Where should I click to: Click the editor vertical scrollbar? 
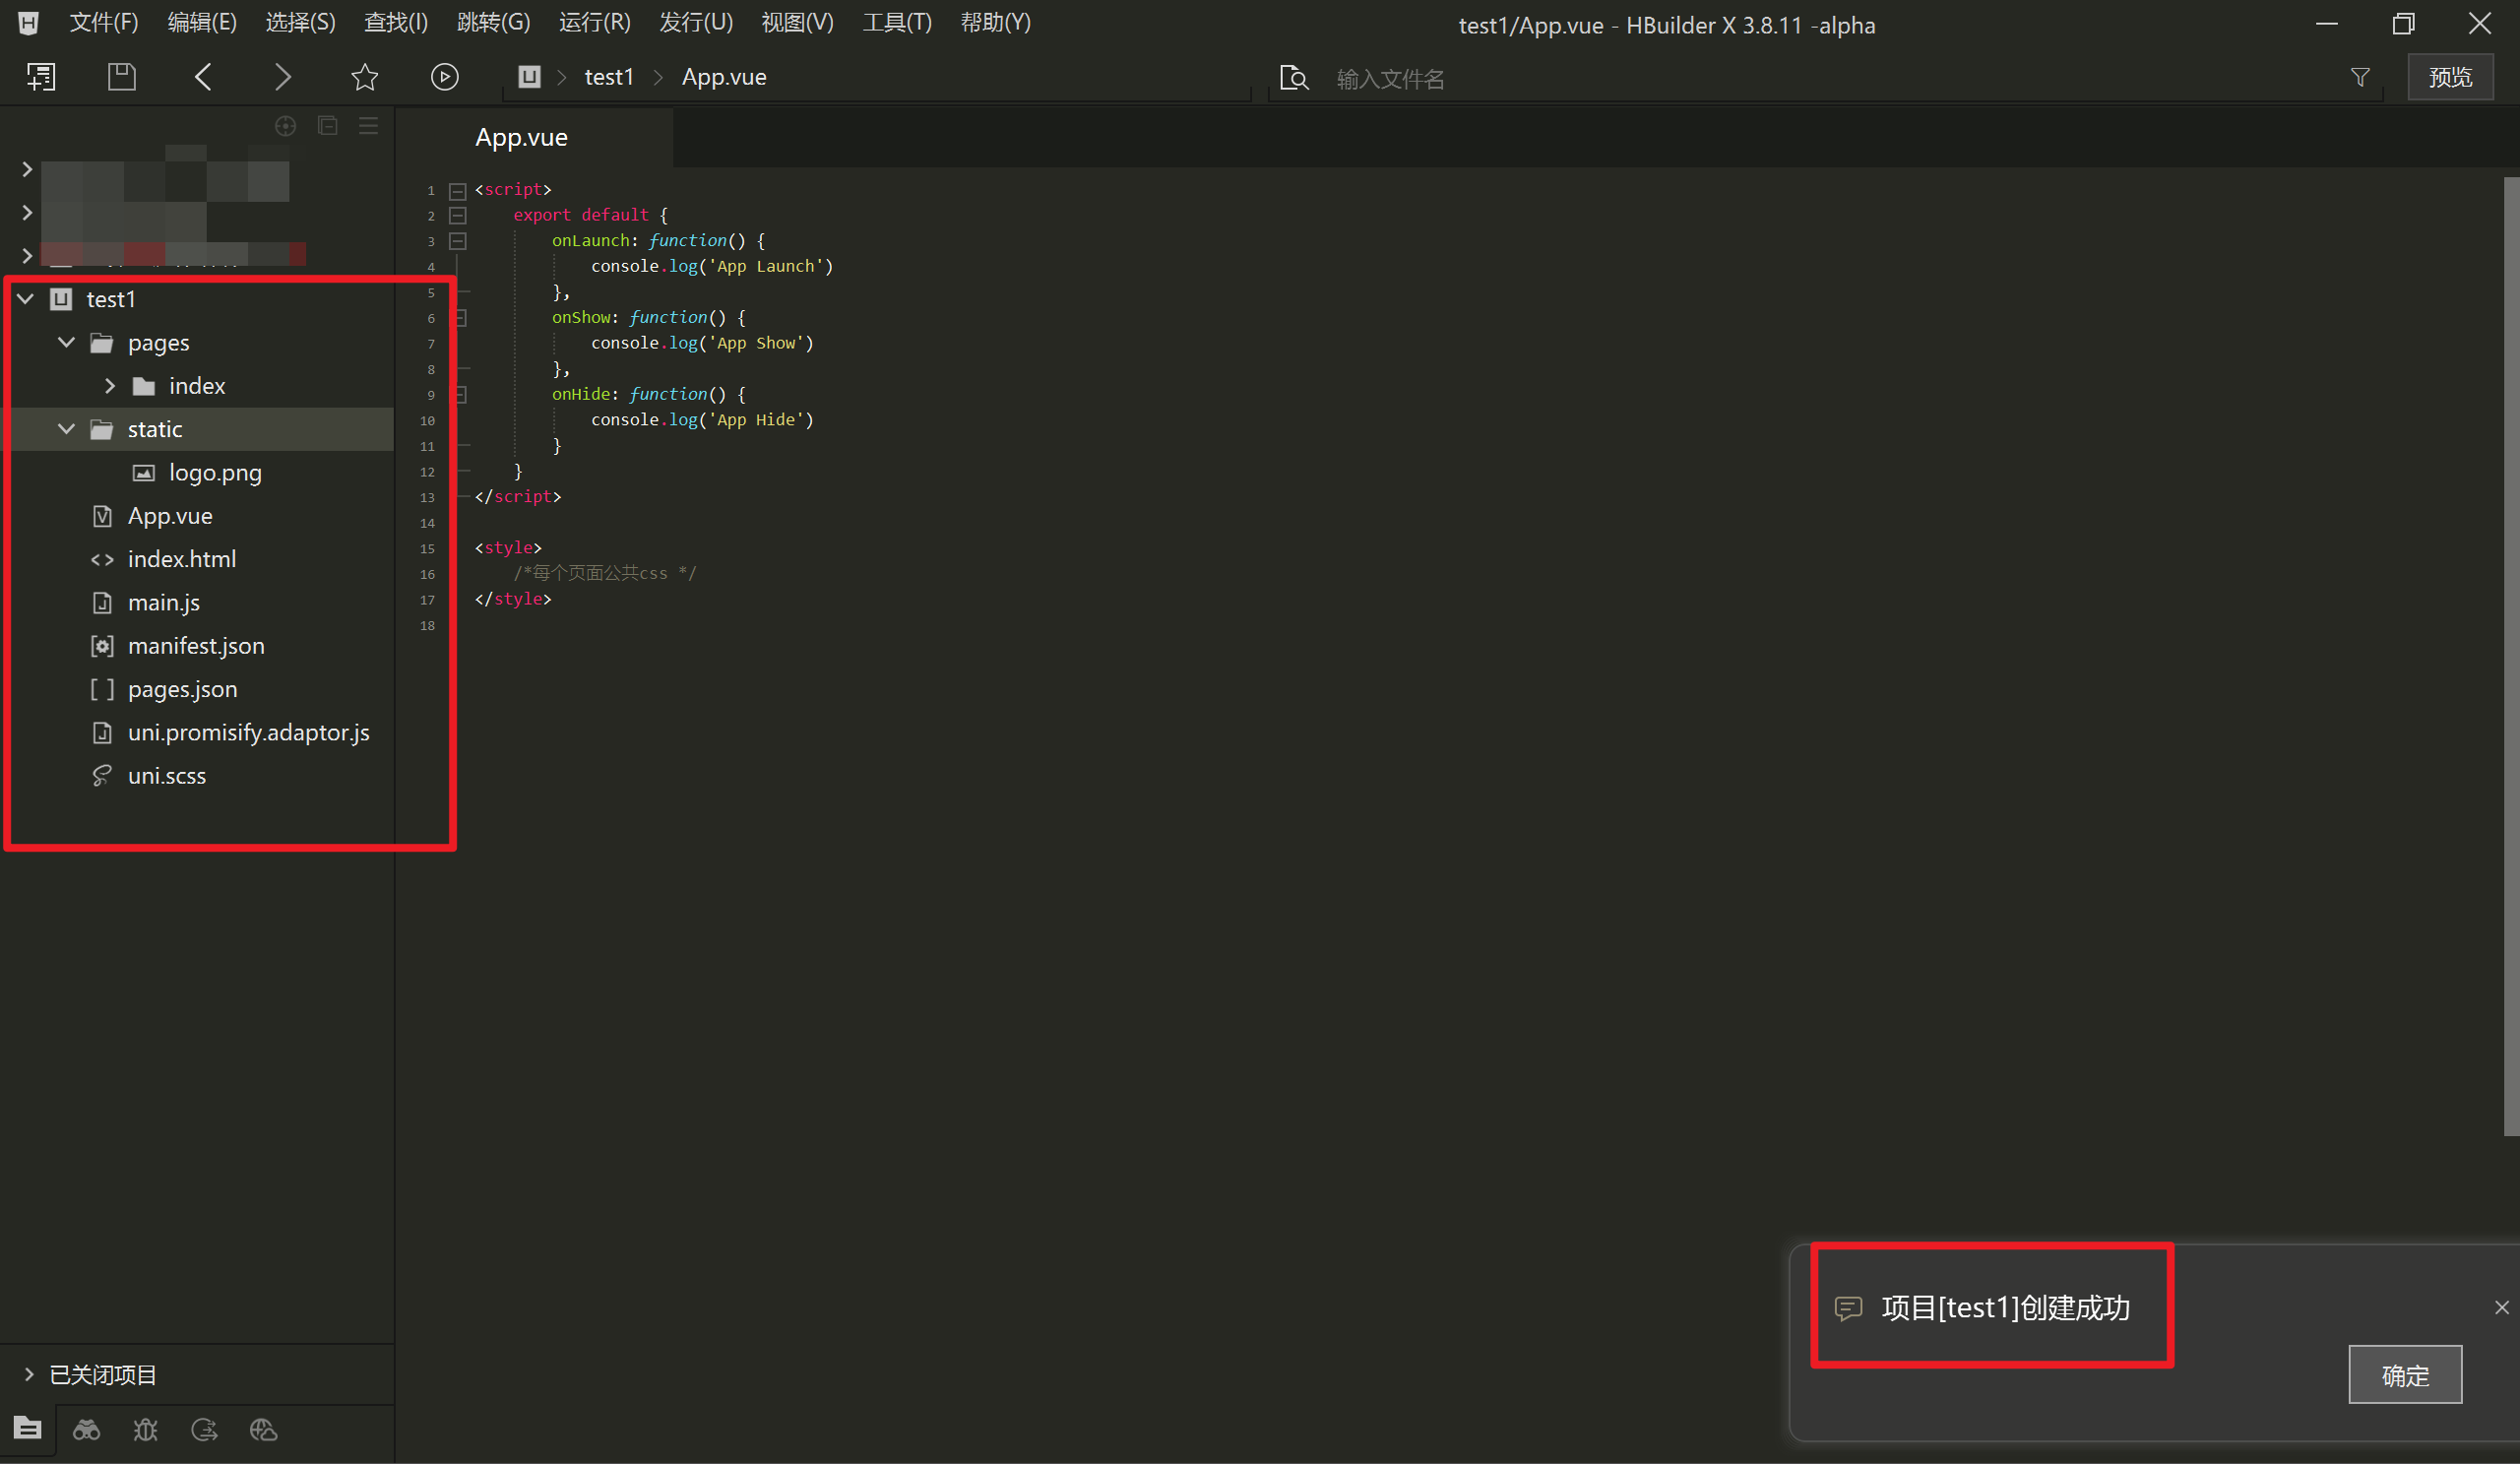click(2511, 656)
